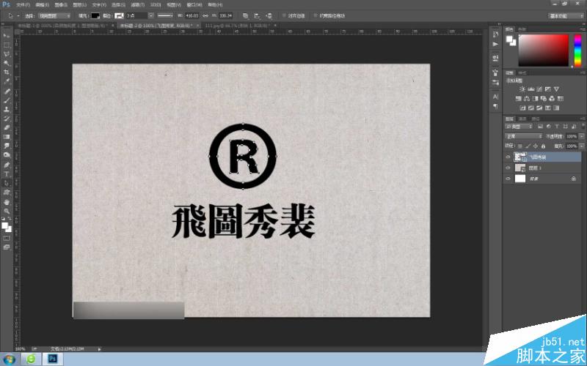Click the stroke color swatch

click(x=119, y=15)
